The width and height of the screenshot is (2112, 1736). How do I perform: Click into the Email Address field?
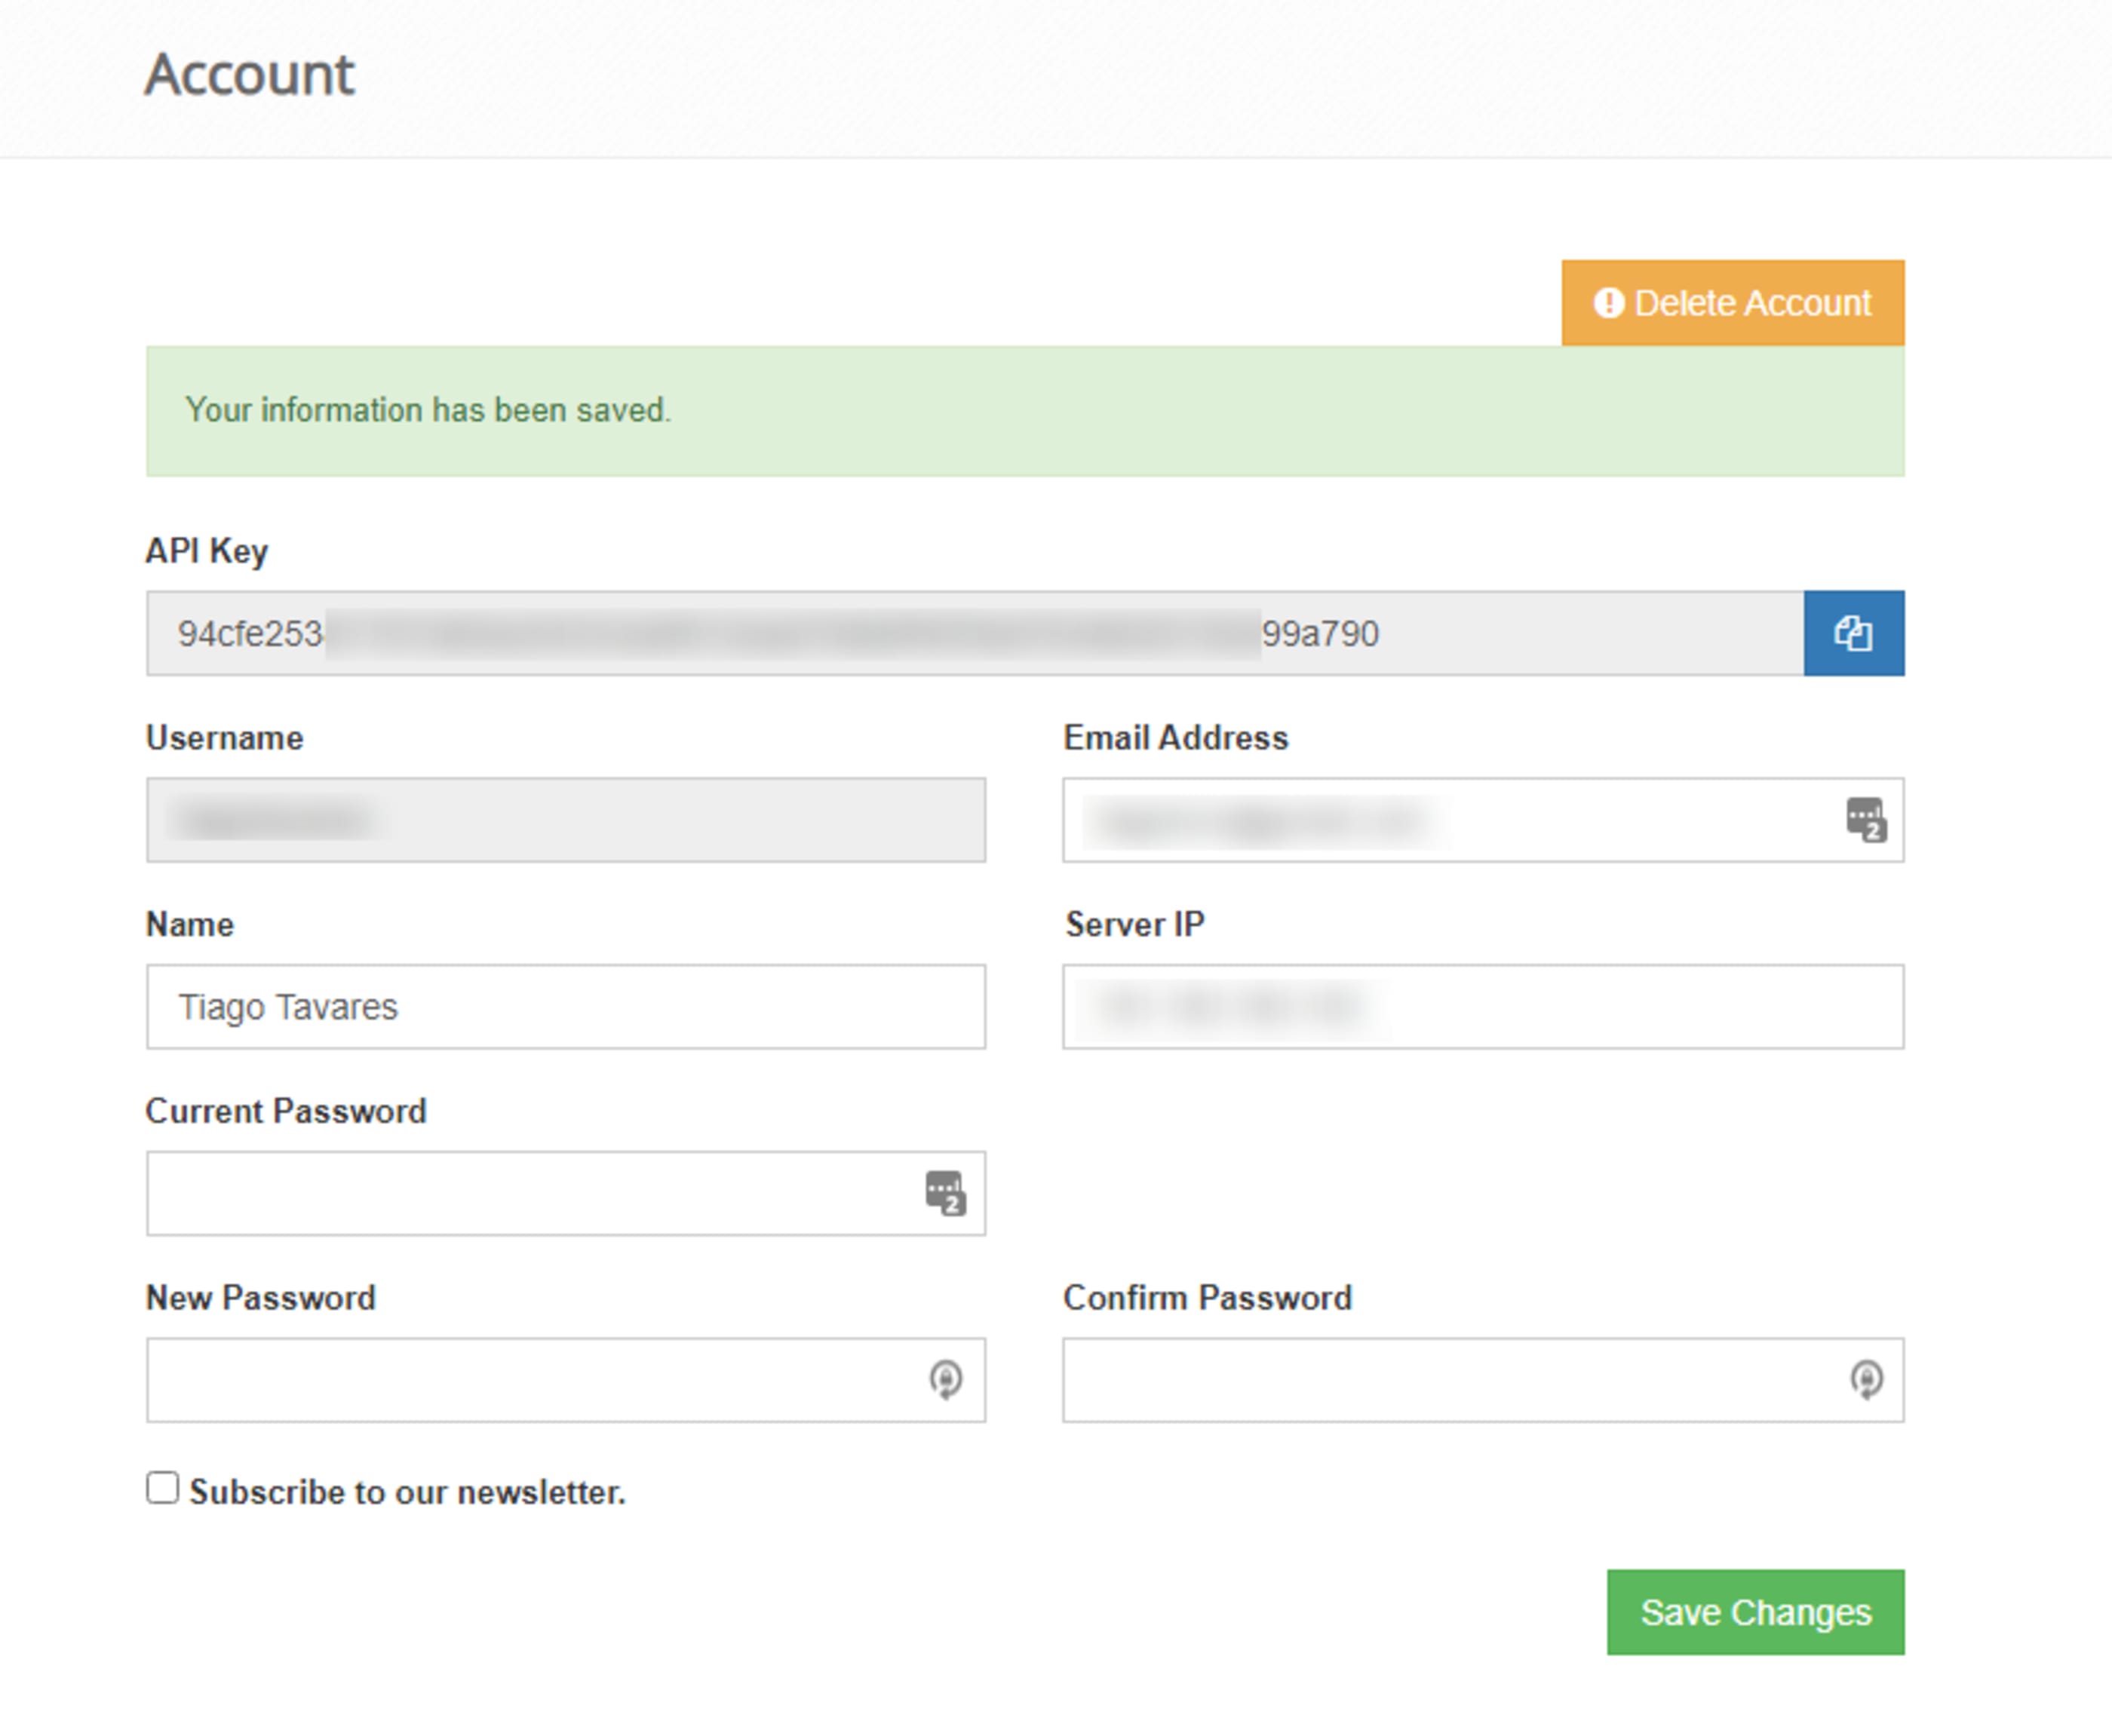tap(1450, 820)
